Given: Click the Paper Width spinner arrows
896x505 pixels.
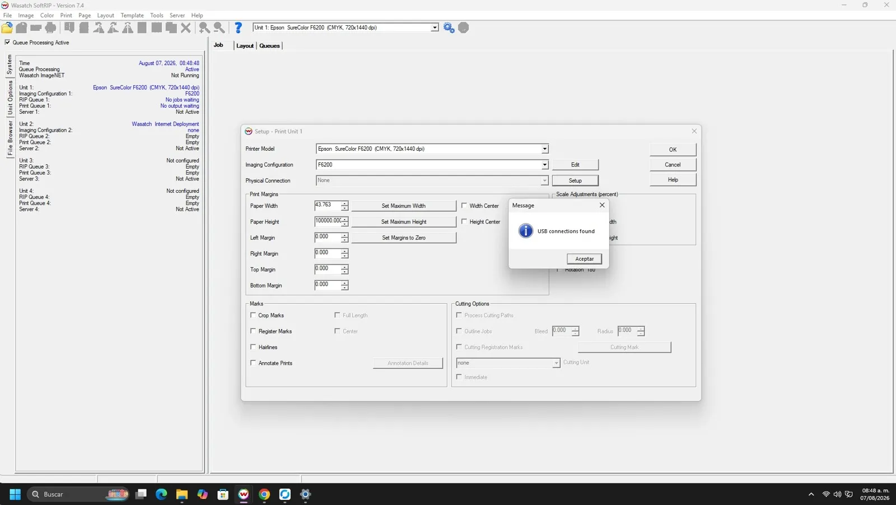Looking at the screenshot, I should [x=344, y=206].
